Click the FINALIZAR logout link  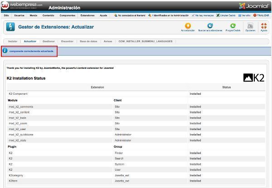click(x=261, y=15)
